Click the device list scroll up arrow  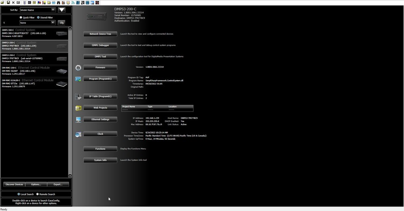70,29
